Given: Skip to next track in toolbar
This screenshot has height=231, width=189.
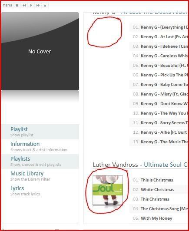Looking at the screenshot, I should (x=38, y=6).
